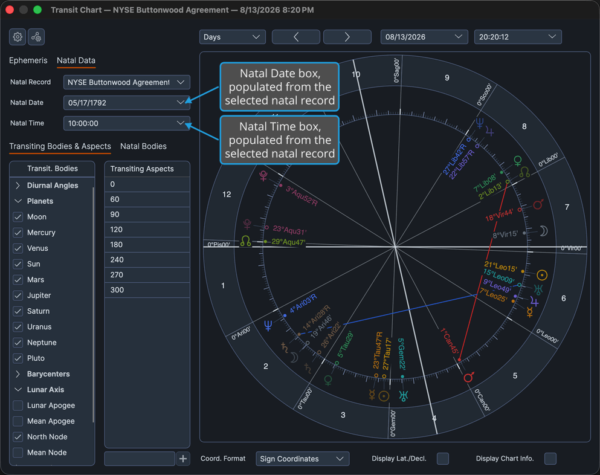The height and width of the screenshot is (475, 600).
Task: Open the aspect configuration gear-nodes button
Action: [36, 37]
